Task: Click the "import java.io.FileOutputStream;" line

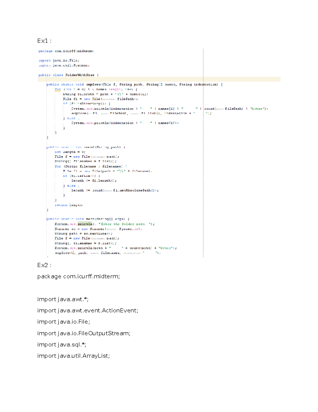Action: pos(84,333)
